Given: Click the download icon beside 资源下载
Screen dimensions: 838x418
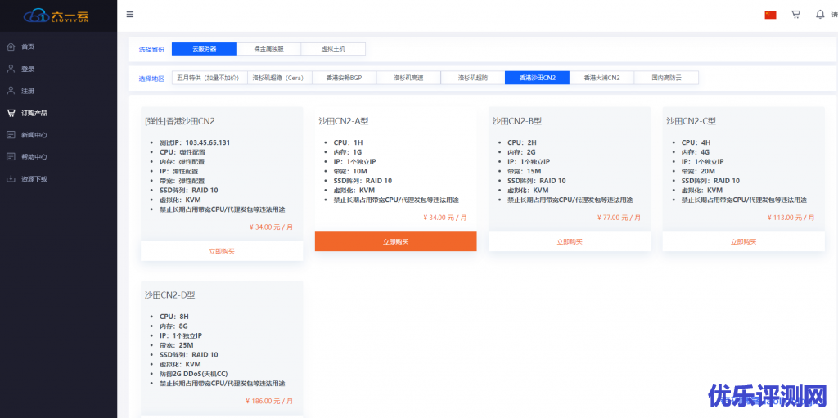Looking at the screenshot, I should pos(11,178).
